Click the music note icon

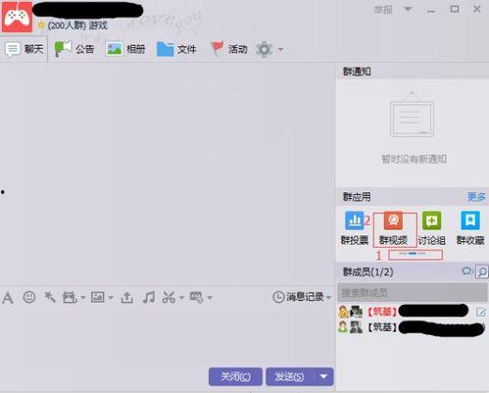(x=149, y=297)
